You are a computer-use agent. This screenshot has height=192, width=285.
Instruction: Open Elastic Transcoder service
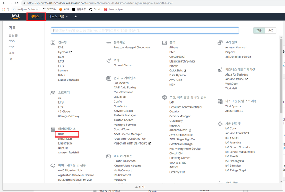pyautogui.click(x=125, y=161)
